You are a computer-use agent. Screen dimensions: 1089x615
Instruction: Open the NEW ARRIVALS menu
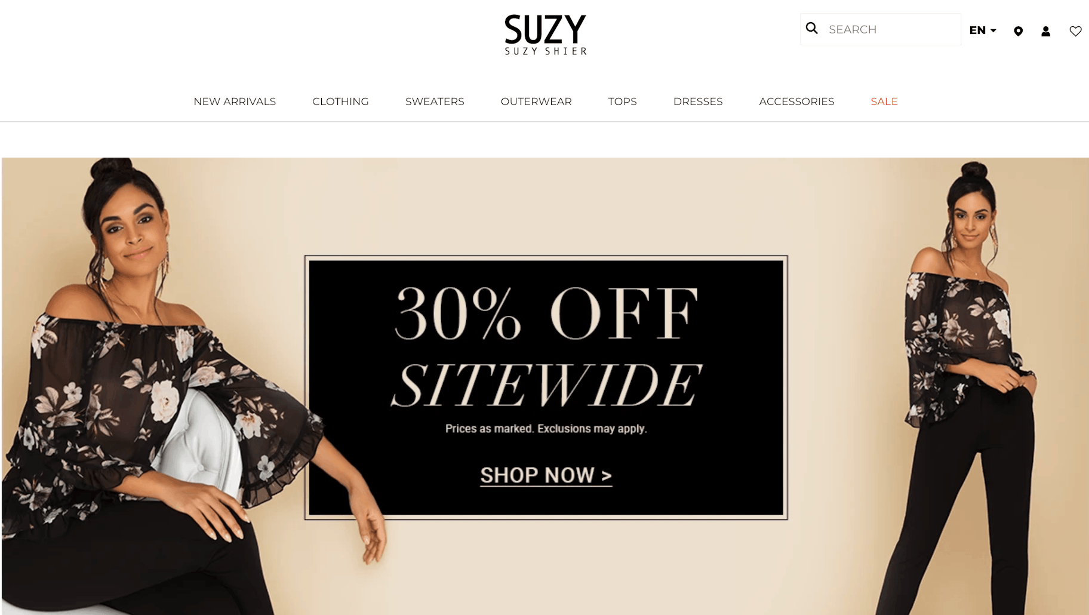pyautogui.click(x=235, y=102)
